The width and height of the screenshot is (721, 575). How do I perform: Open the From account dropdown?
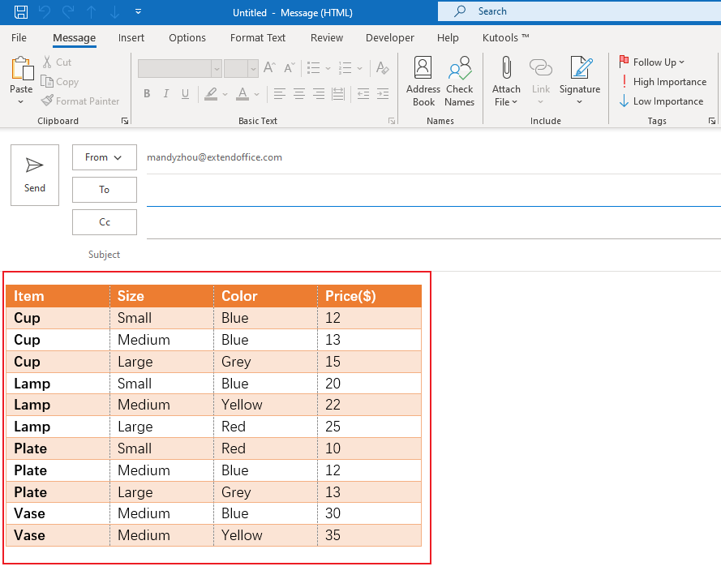point(104,157)
